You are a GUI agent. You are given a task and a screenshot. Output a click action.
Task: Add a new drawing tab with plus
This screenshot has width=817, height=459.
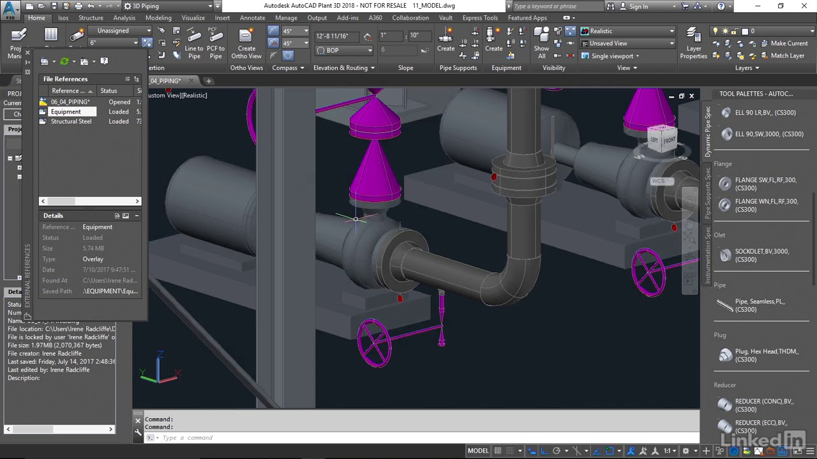pos(209,81)
